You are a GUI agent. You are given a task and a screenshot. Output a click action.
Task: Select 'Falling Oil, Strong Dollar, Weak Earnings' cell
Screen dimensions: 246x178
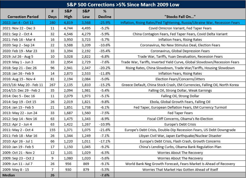coord(180,90)
